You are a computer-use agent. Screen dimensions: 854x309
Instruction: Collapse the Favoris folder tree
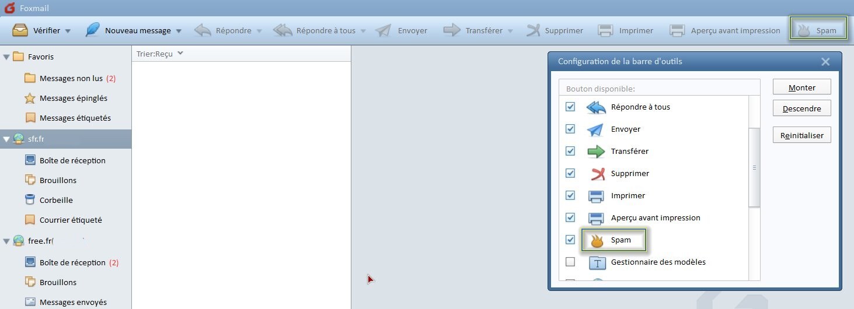(6, 57)
